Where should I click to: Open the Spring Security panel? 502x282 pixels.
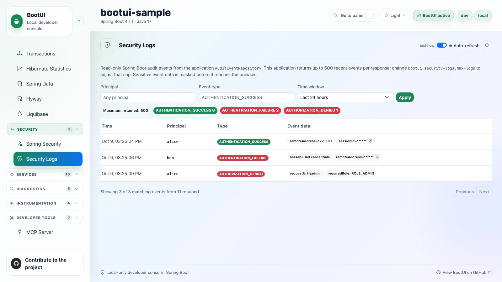tap(48, 144)
